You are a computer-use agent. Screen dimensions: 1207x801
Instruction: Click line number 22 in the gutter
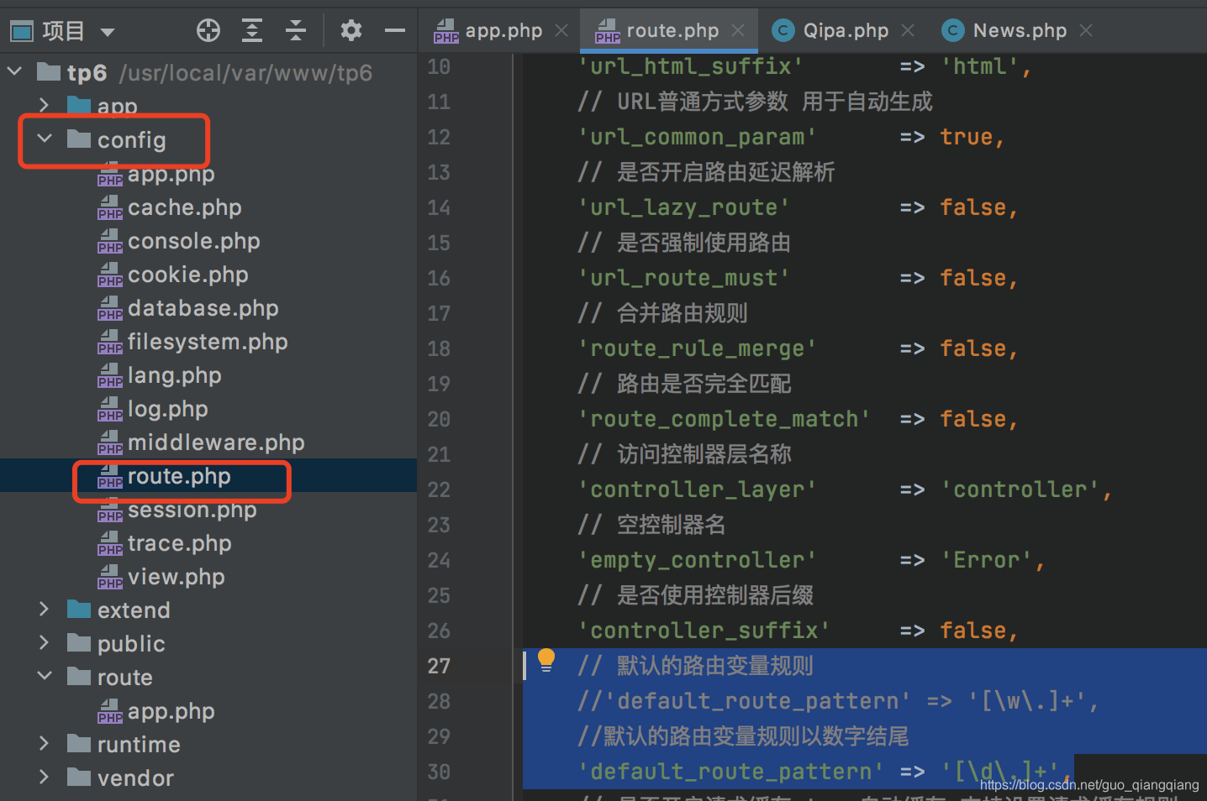(x=439, y=489)
